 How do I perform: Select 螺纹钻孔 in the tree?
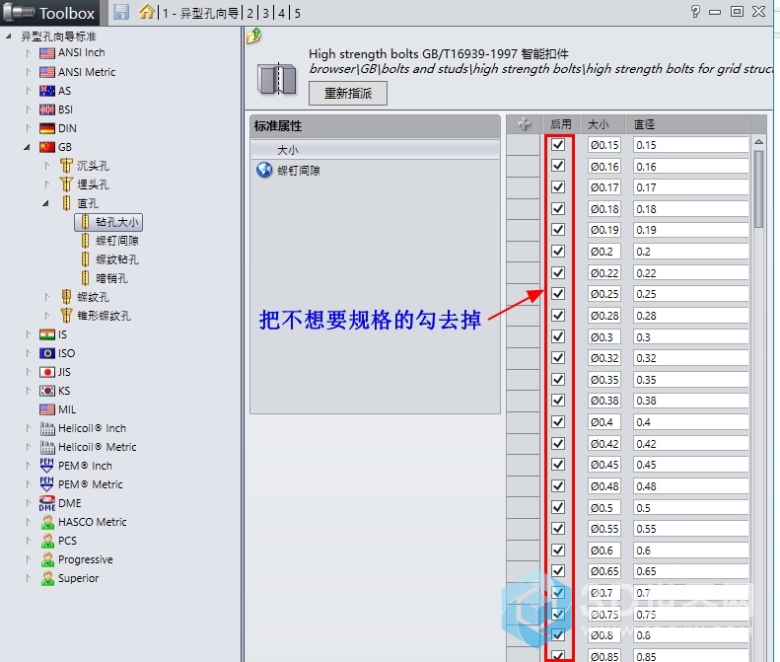pyautogui.click(x=117, y=259)
